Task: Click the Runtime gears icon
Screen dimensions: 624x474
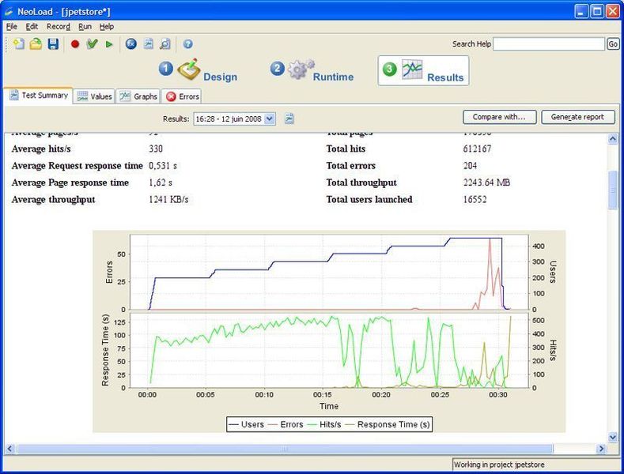Action: point(301,70)
